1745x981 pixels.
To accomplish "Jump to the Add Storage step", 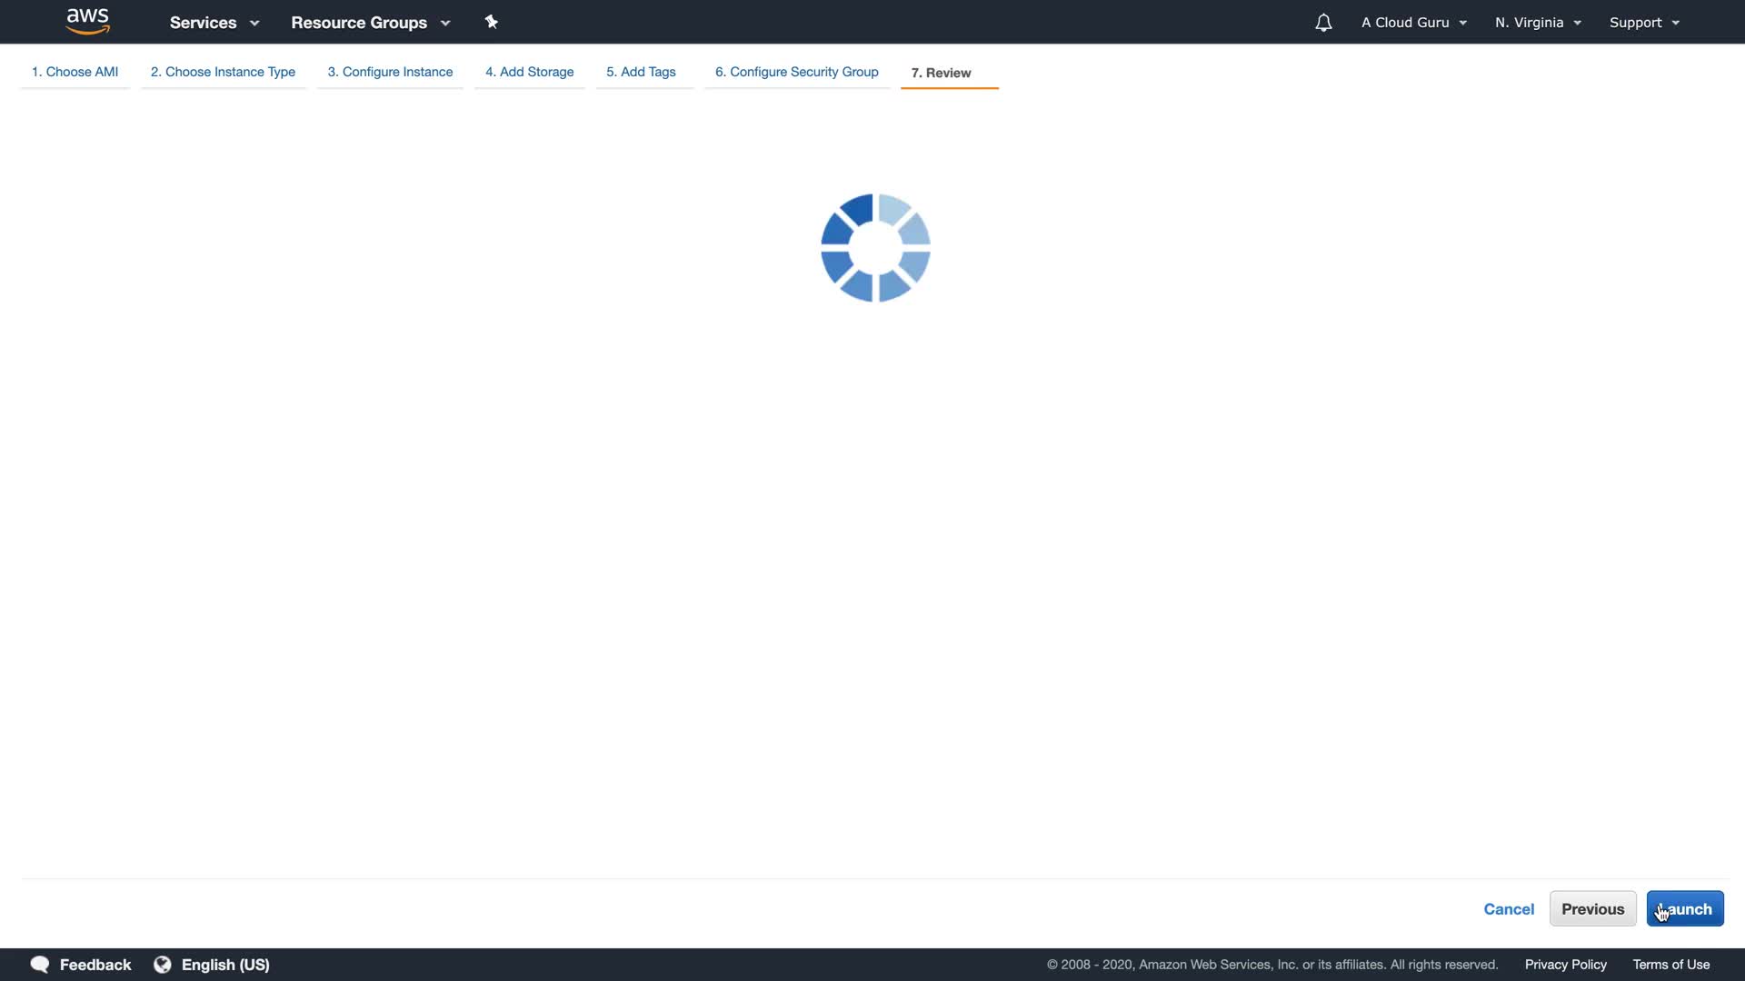I will click(529, 72).
